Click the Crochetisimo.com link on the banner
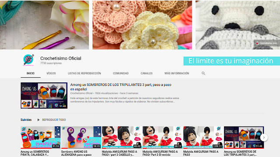 pos(267,43)
